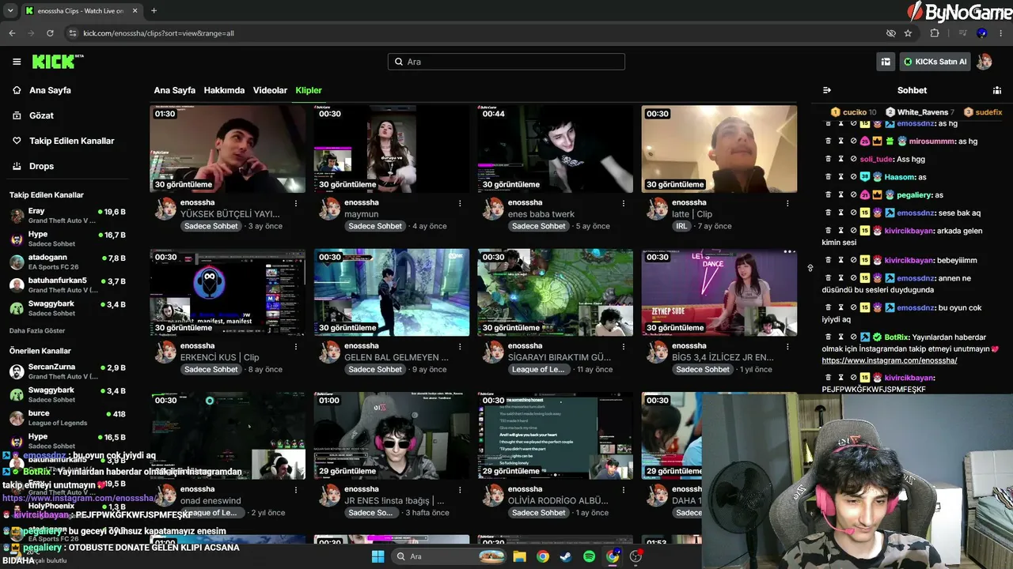Open batuhanfurkan5 channel in followed list

point(67,284)
